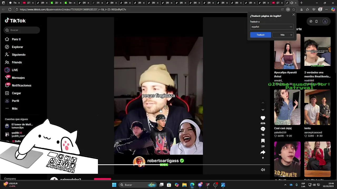Open a new browser tab
The height and width of the screenshot is (189, 337).
click(x=301, y=3)
